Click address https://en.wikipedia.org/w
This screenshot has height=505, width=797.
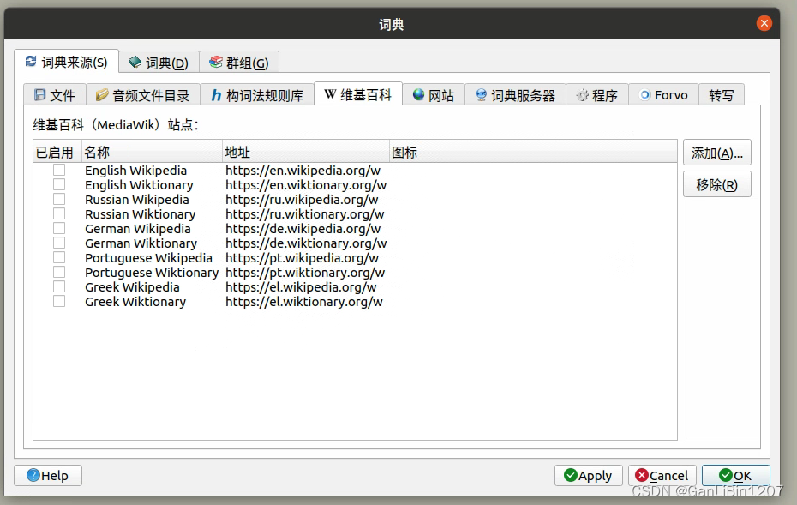(303, 171)
